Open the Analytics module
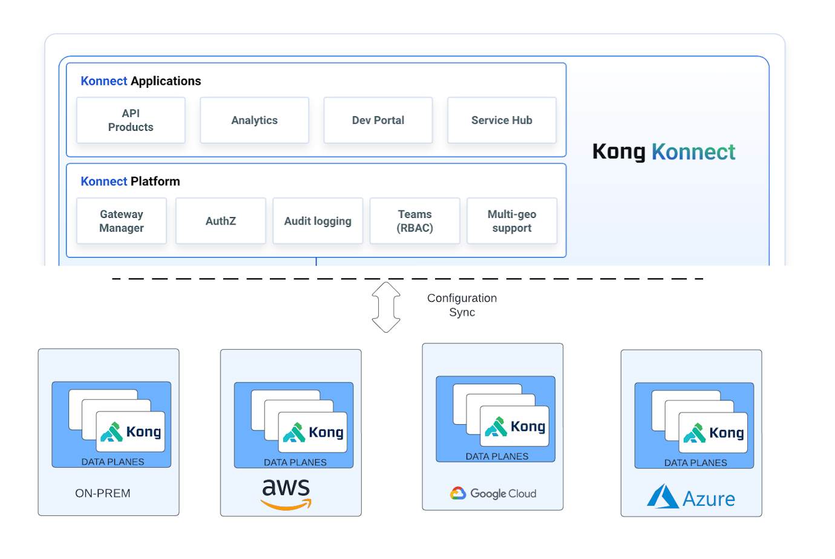This screenshot has height=559, width=835. click(x=254, y=120)
